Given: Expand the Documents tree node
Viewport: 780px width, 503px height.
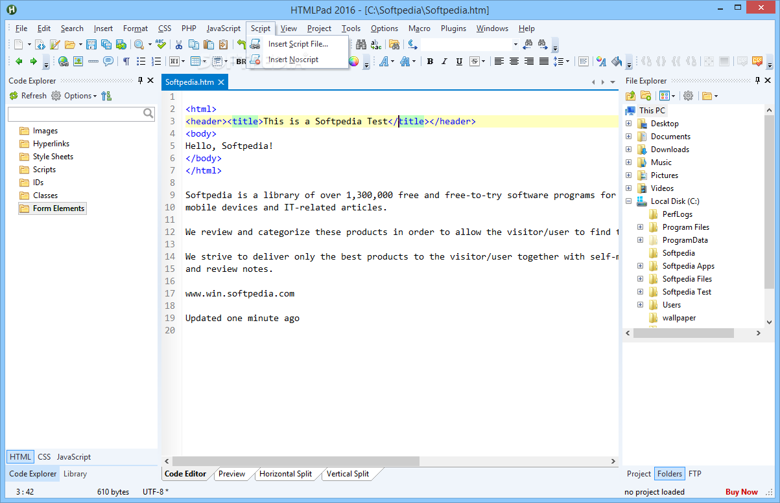Looking at the screenshot, I should (x=628, y=137).
